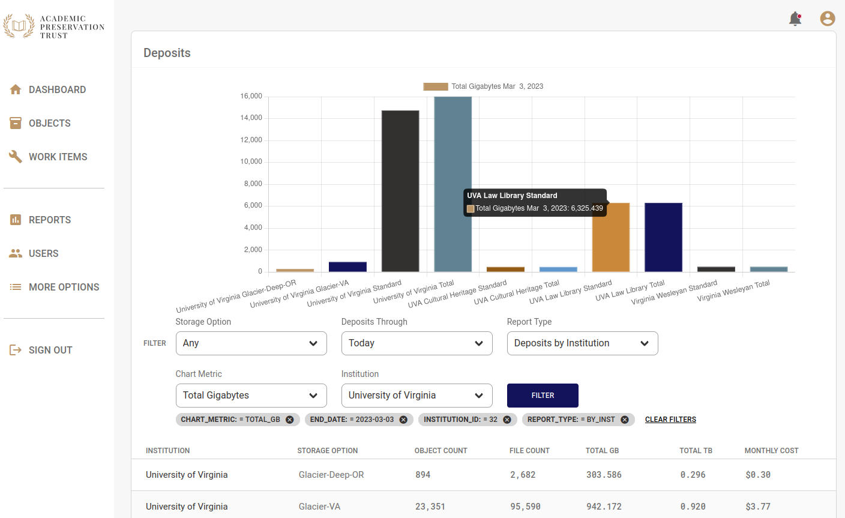Screen dimensions: 845x518
Task: Click the Deposits page heading
Action: click(167, 53)
